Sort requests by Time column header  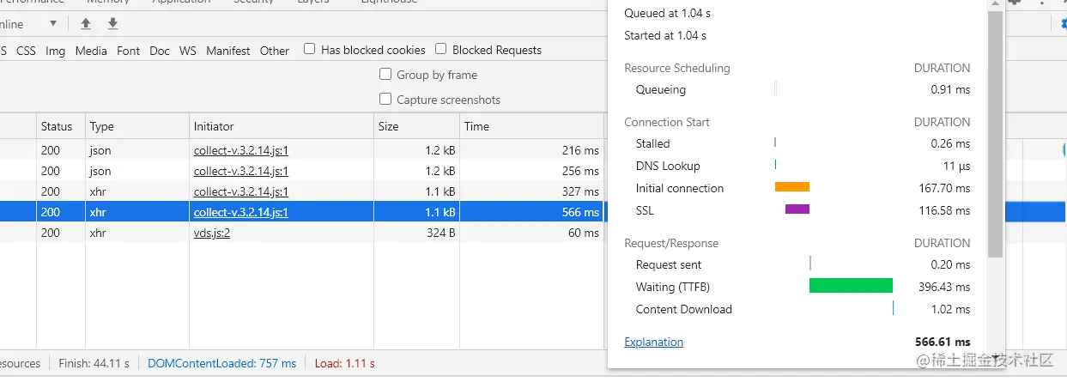(476, 126)
